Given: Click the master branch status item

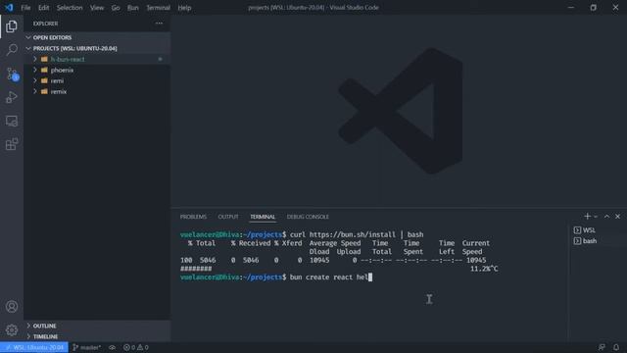Looking at the screenshot, I should pyautogui.click(x=87, y=347).
